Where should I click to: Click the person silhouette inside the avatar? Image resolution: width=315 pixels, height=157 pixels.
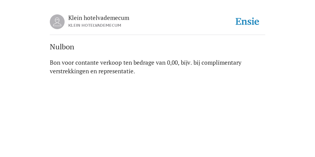pos(57,22)
